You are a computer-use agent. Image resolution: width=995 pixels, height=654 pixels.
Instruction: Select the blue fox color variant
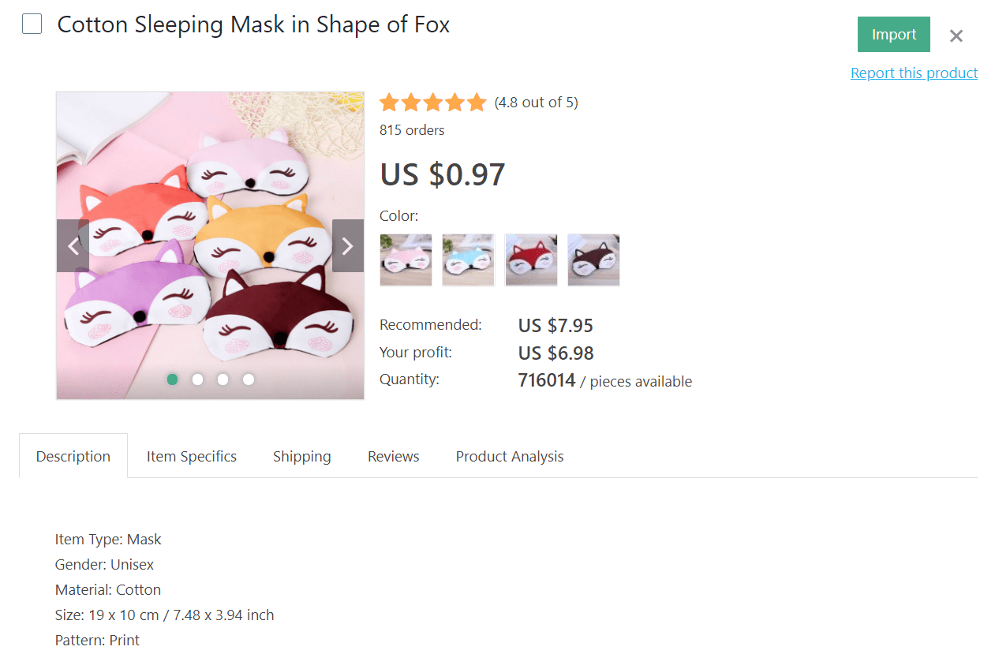click(468, 260)
